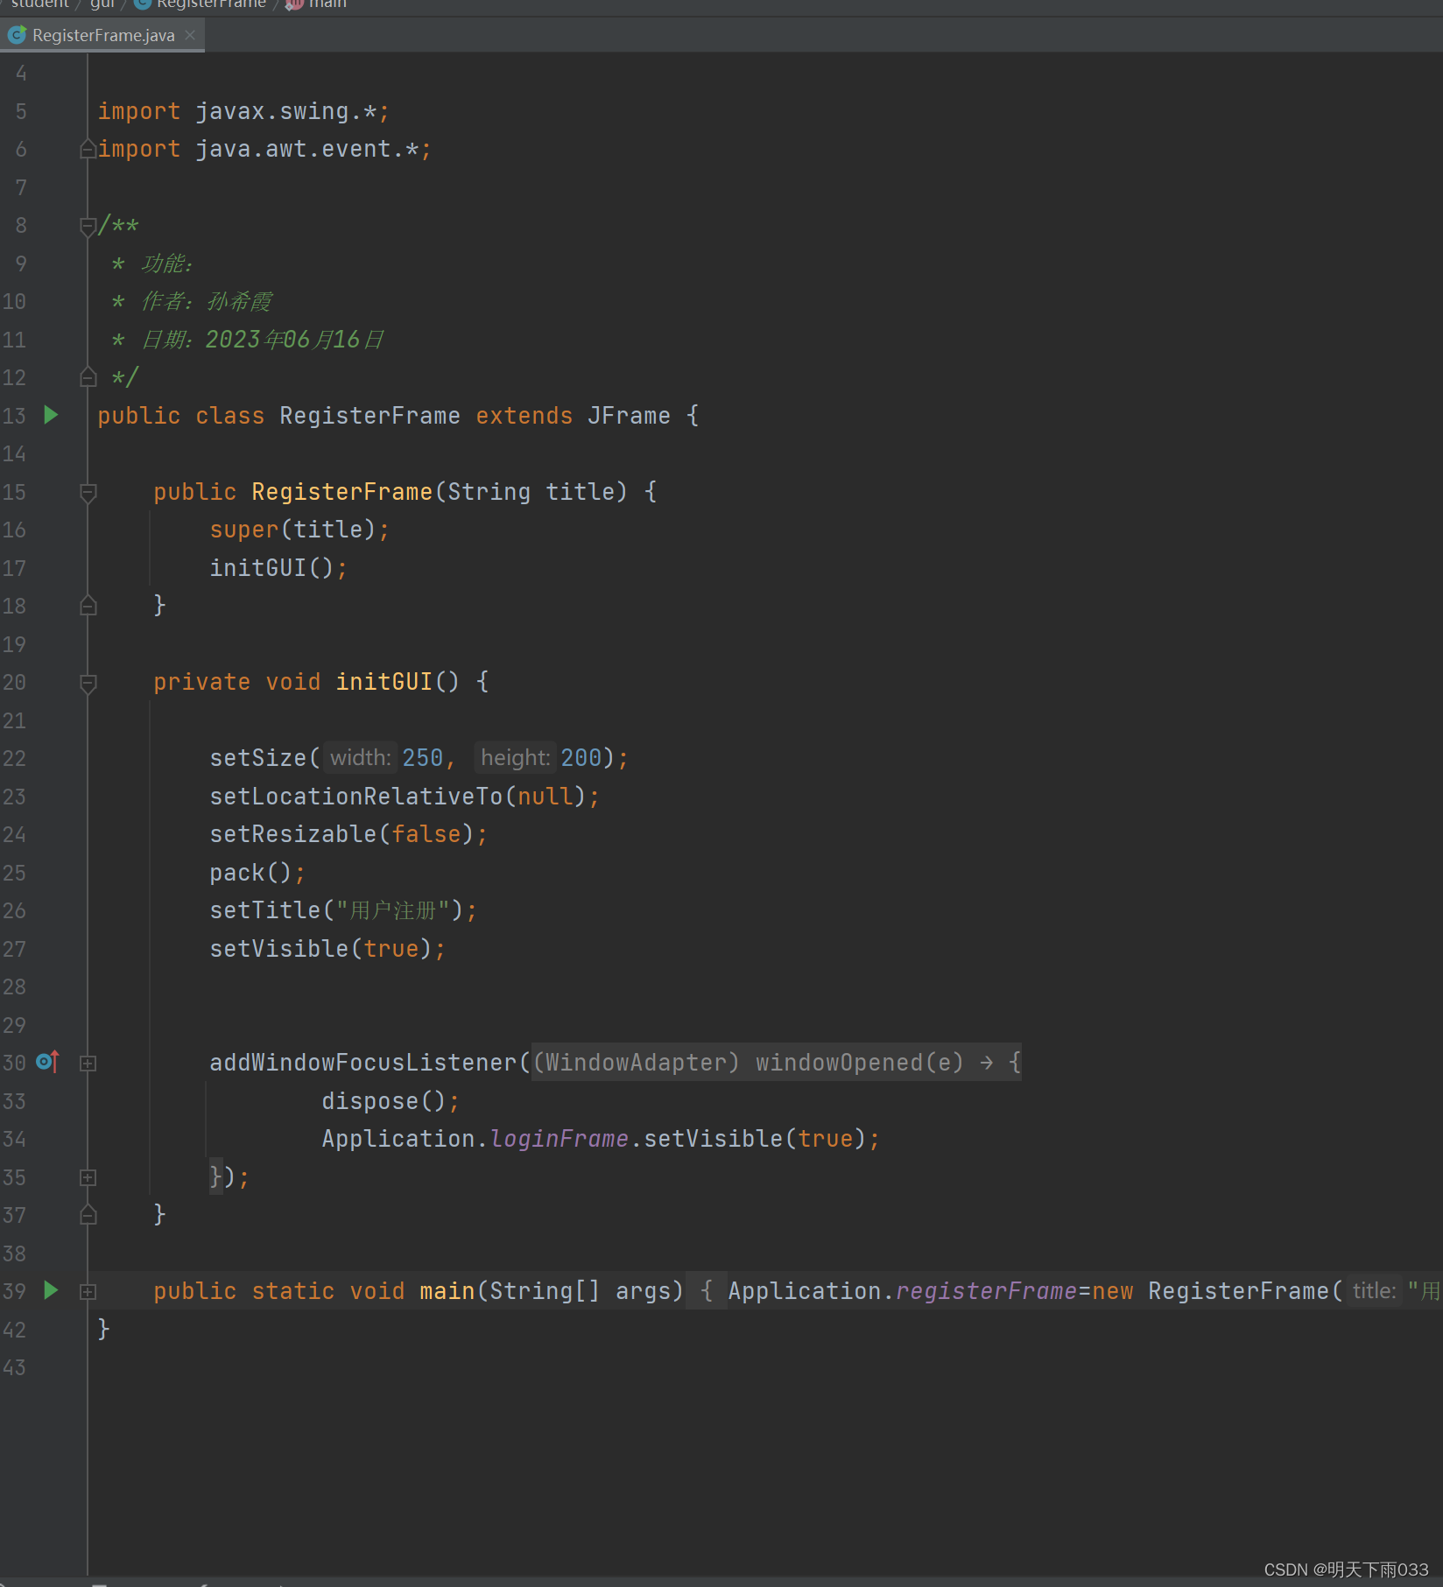The height and width of the screenshot is (1587, 1443).
Task: Click the main method name on line 39
Action: pos(447,1291)
